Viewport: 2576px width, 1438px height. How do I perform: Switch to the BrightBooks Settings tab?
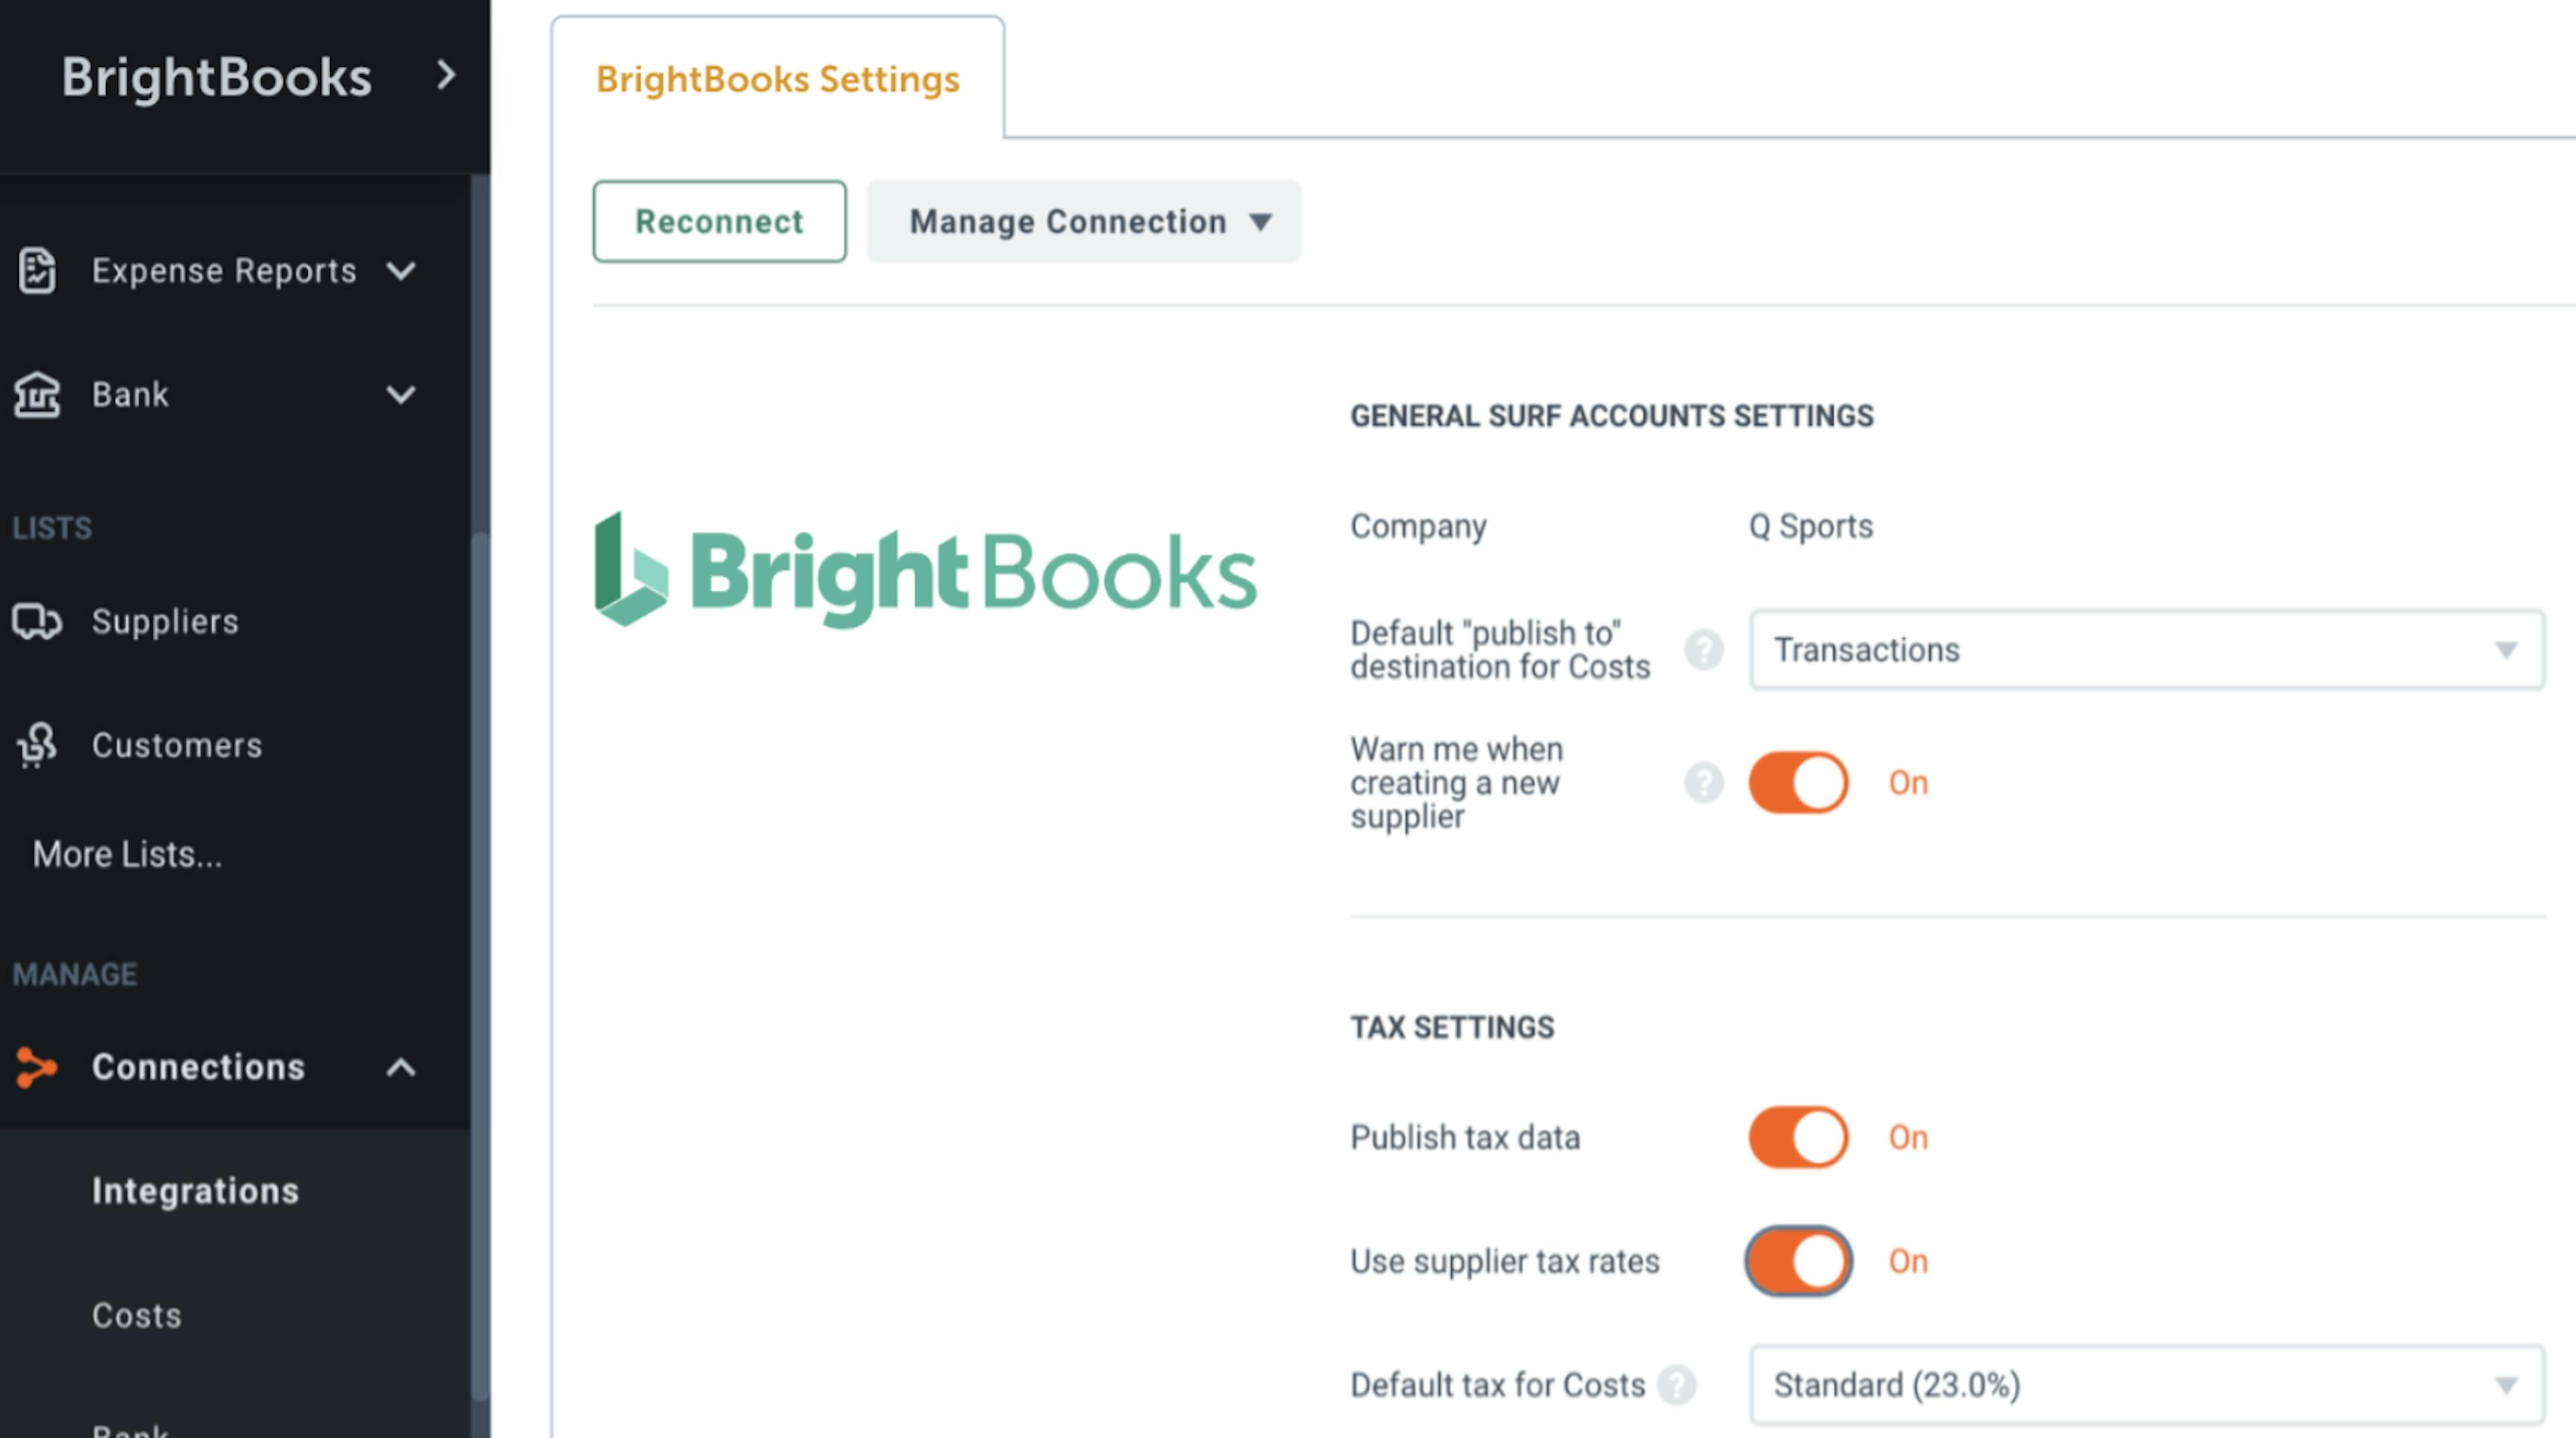(777, 79)
